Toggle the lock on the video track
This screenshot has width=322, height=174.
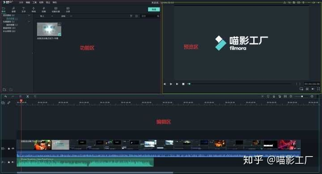coord(9,149)
